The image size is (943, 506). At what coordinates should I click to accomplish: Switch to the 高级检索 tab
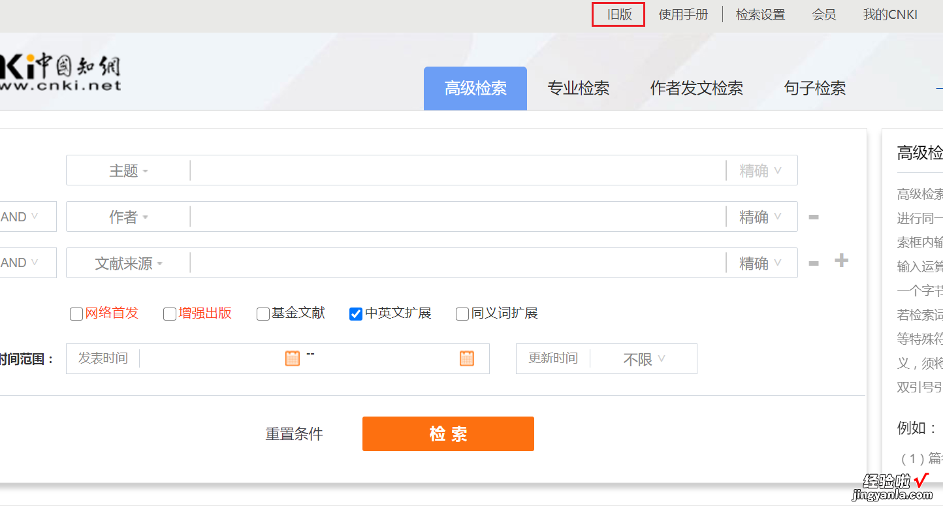click(x=475, y=88)
